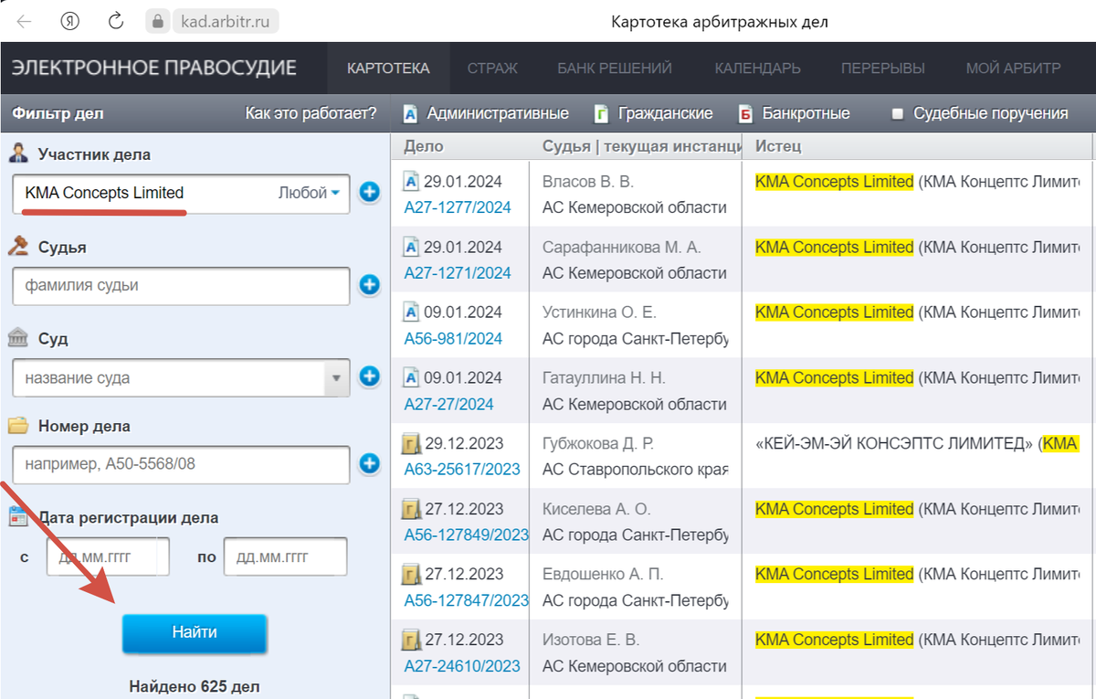Open the Страж tab
Image resolution: width=1096 pixels, height=699 pixels.
pos(492,68)
